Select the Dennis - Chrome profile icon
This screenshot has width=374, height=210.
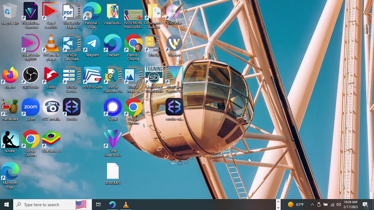(133, 48)
